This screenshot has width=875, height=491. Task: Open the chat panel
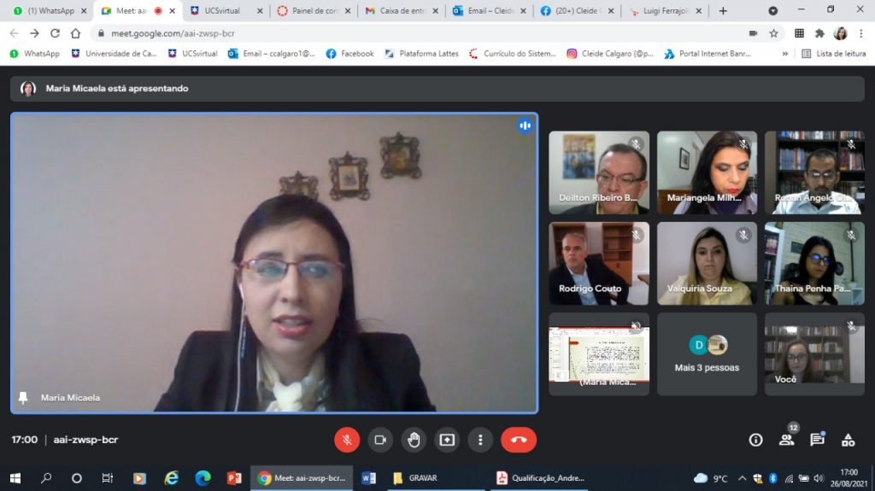tap(817, 440)
